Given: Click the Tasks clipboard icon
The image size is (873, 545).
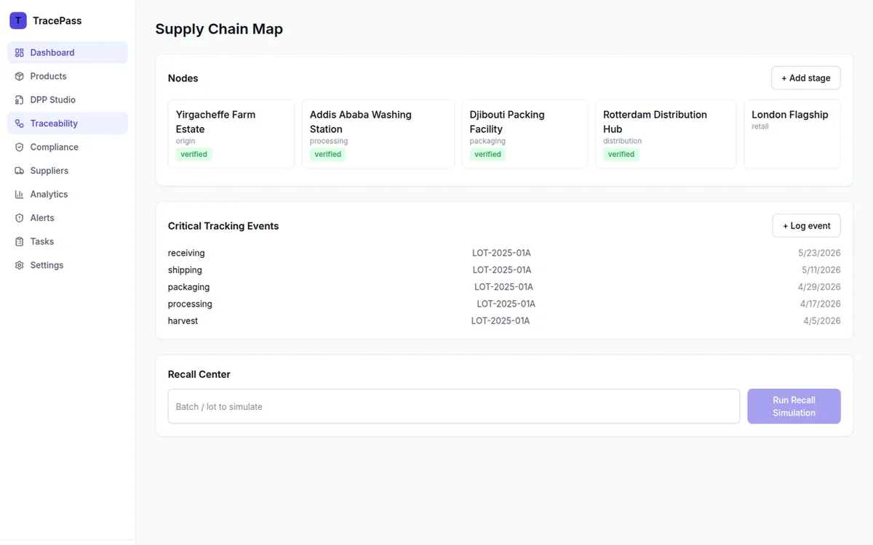Looking at the screenshot, I should [20, 241].
